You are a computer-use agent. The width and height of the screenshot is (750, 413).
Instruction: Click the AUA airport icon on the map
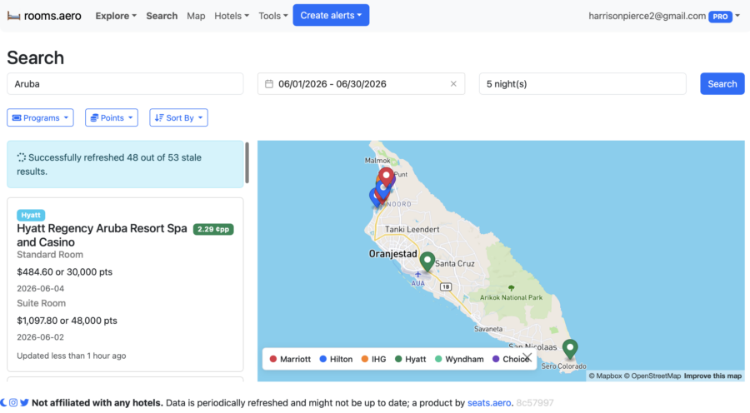(417, 275)
